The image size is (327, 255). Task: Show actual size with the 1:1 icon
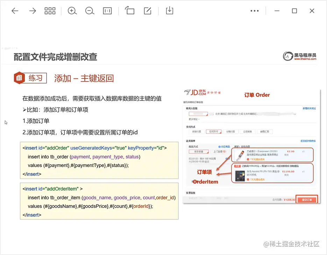point(107,11)
